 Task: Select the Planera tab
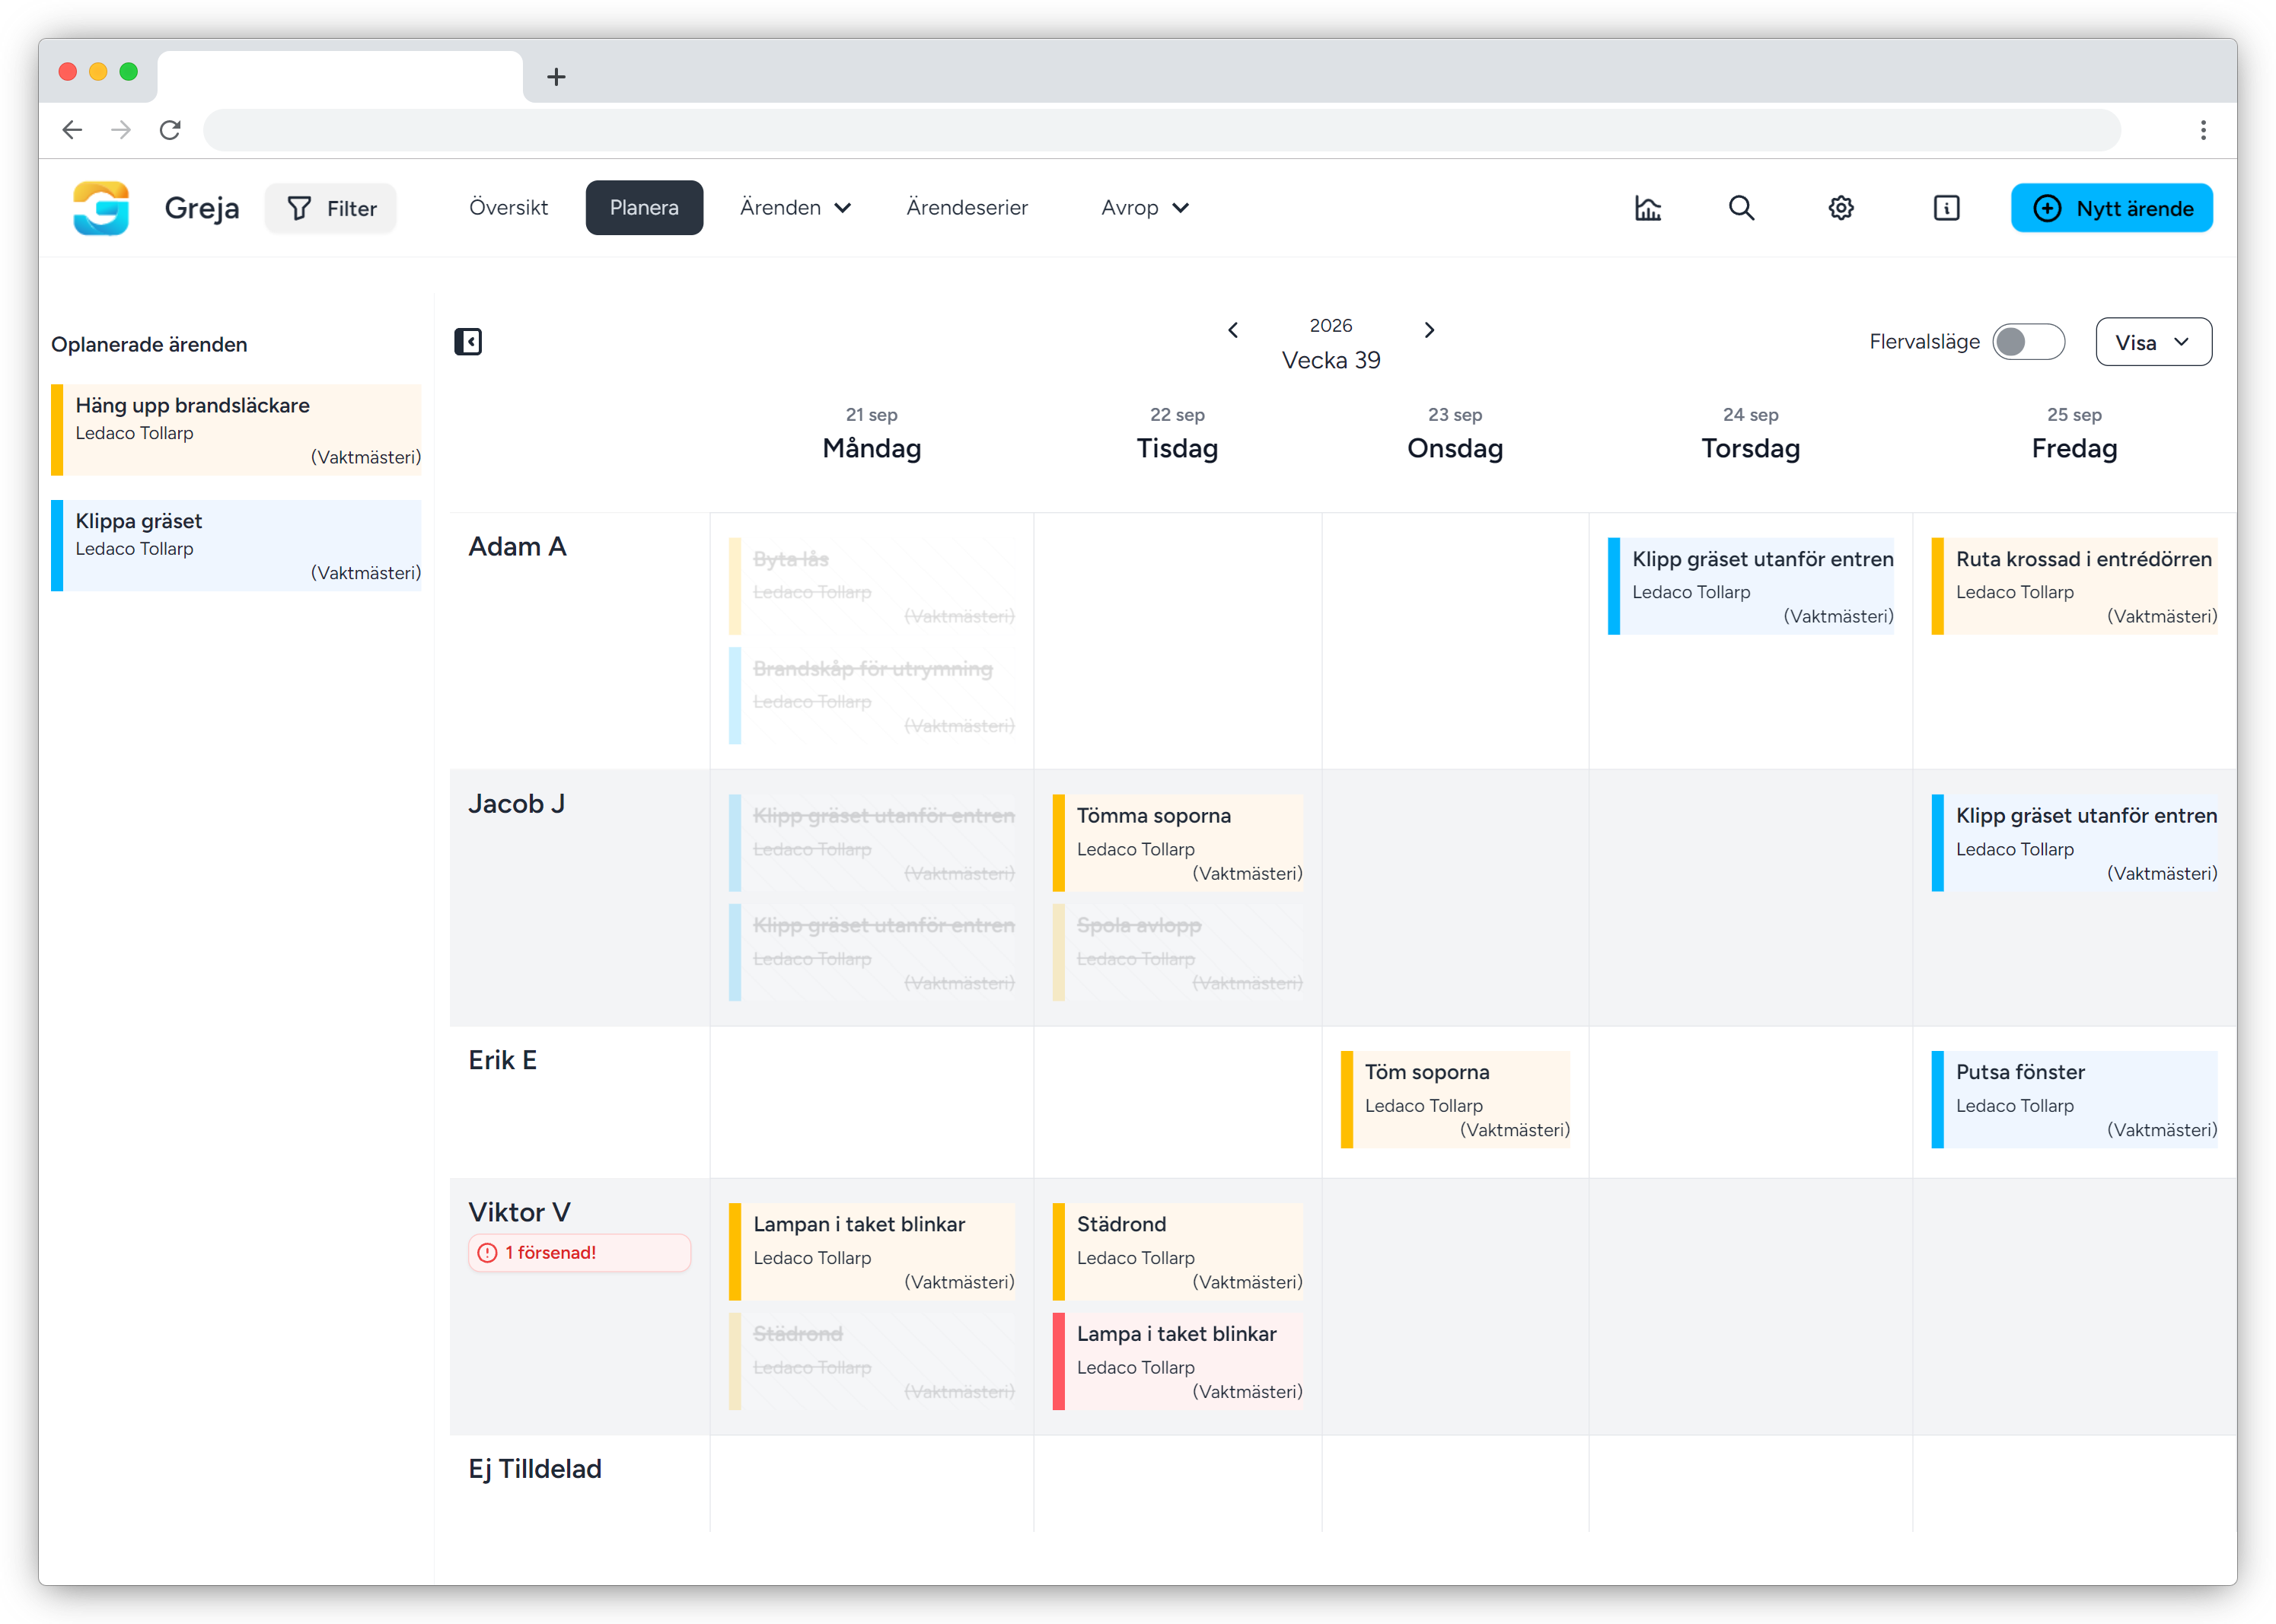click(644, 208)
